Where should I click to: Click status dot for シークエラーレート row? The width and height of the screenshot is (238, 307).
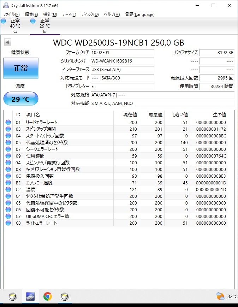point(8,149)
